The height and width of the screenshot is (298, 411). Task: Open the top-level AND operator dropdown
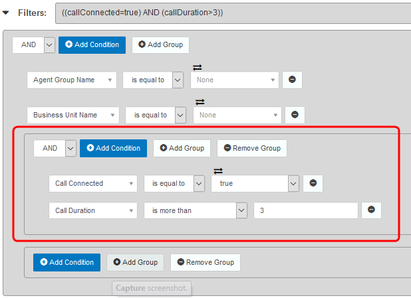(x=49, y=44)
